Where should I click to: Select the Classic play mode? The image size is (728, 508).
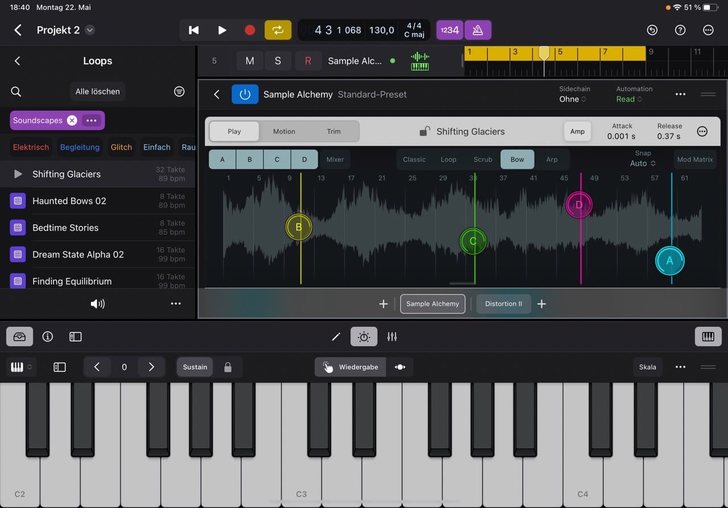tap(414, 160)
